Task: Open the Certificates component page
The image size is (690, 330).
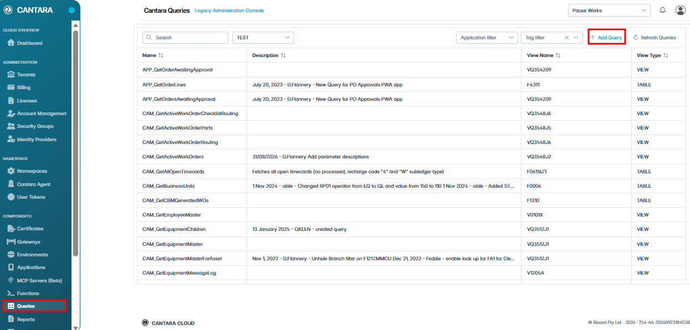Action: pos(25,229)
